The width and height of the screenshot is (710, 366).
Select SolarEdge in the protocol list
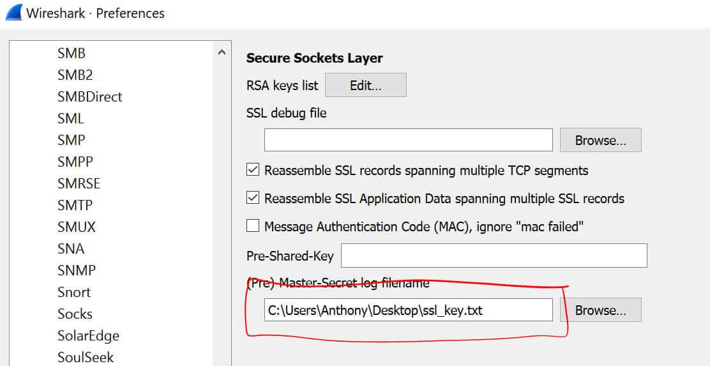pyautogui.click(x=88, y=335)
